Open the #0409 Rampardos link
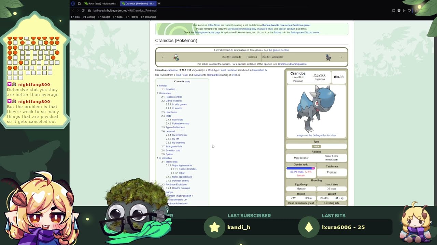The image size is (437, 245). pos(272,57)
